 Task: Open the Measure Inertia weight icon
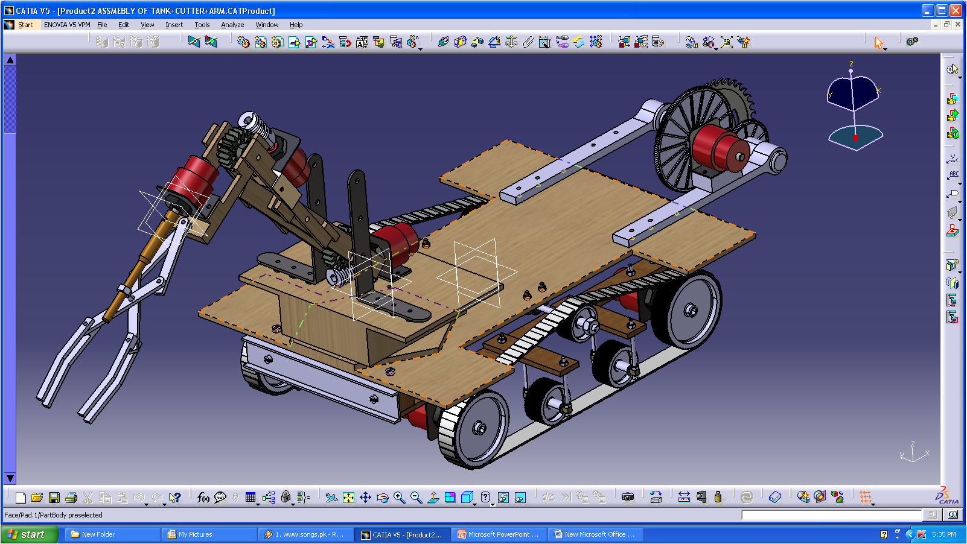coord(718,498)
